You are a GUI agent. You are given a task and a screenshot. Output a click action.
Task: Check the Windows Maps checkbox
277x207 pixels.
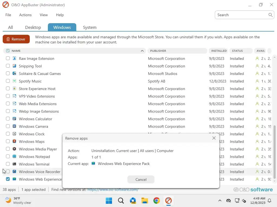pyautogui.click(x=8, y=141)
